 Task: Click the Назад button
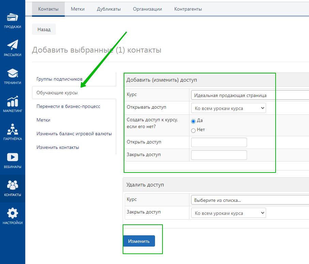click(44, 30)
